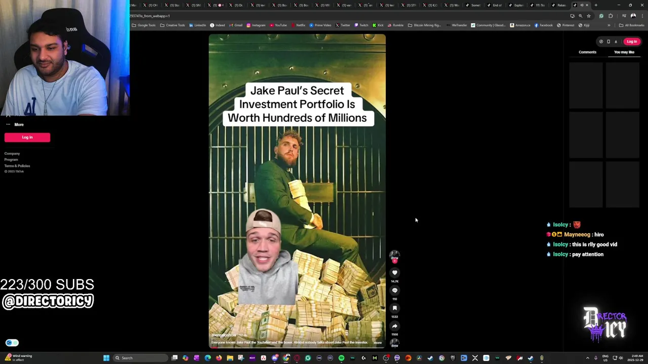The height and width of the screenshot is (364, 648).
Task: Switch to the 'Palses' browser tab
Action: tap(559, 5)
